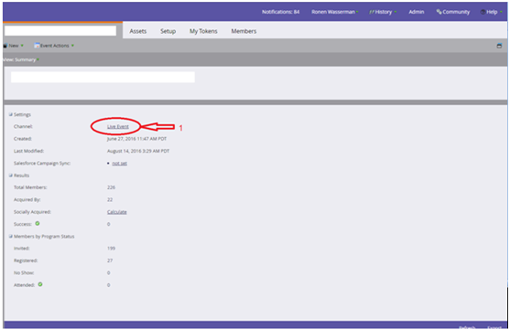This screenshot has width=510, height=329.
Task: Switch to the Members tab
Action: 244,31
